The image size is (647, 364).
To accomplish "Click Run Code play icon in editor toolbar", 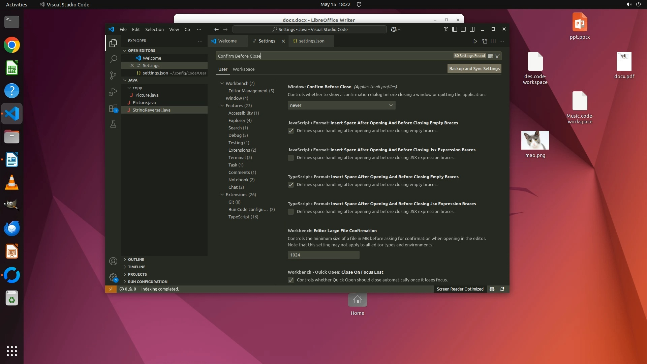I will coord(475,41).
